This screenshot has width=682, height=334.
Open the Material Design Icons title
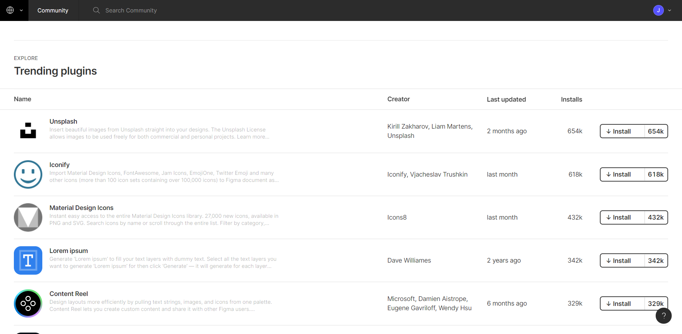coord(81,208)
